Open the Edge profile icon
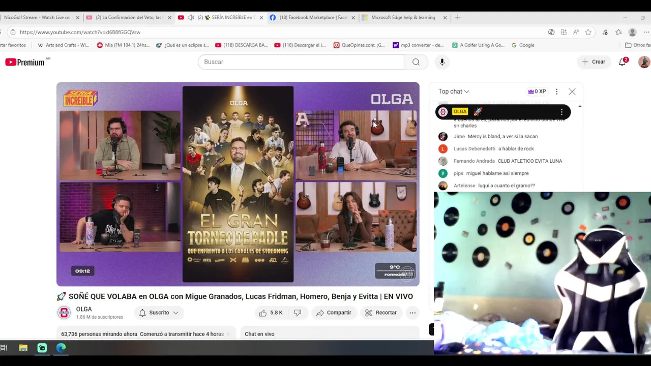The height and width of the screenshot is (366, 651). [632, 32]
